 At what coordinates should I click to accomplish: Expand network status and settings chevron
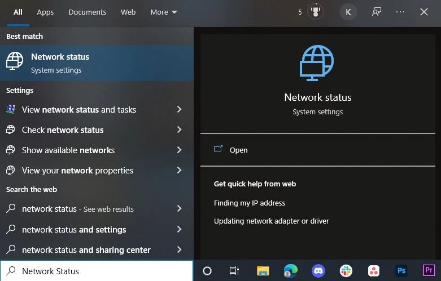[x=179, y=229]
